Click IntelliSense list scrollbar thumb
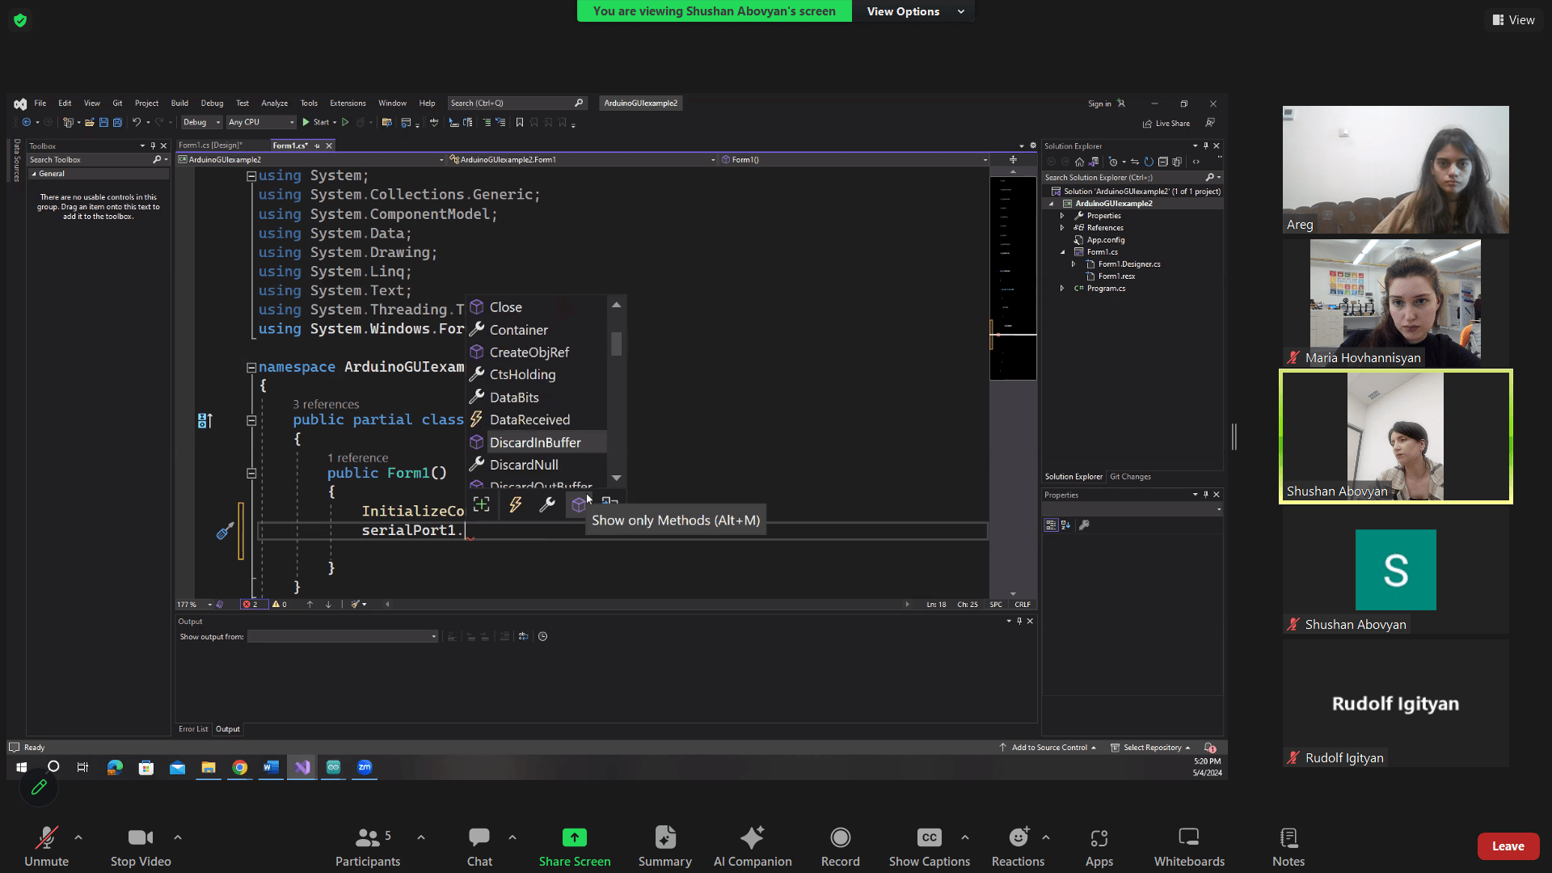This screenshot has width=1552, height=873. click(617, 344)
